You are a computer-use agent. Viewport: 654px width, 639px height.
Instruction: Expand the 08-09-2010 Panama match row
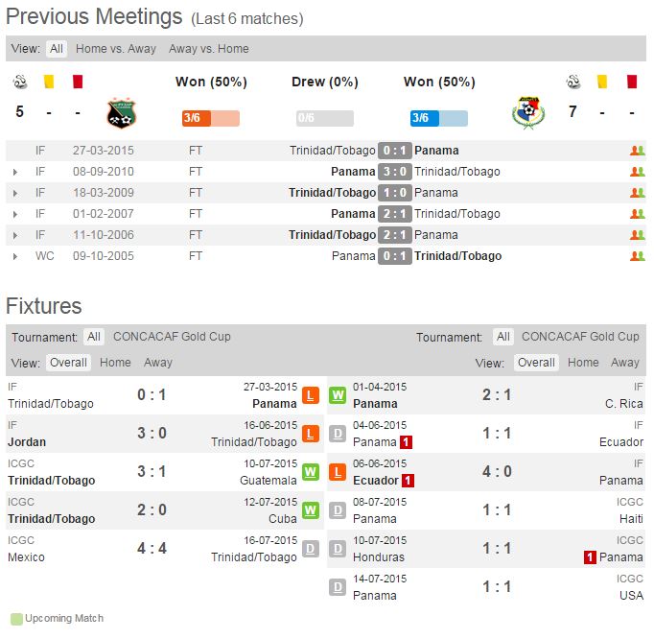coord(15,172)
